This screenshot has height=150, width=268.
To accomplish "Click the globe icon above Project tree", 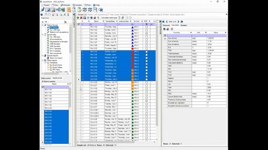I will 42,15.
